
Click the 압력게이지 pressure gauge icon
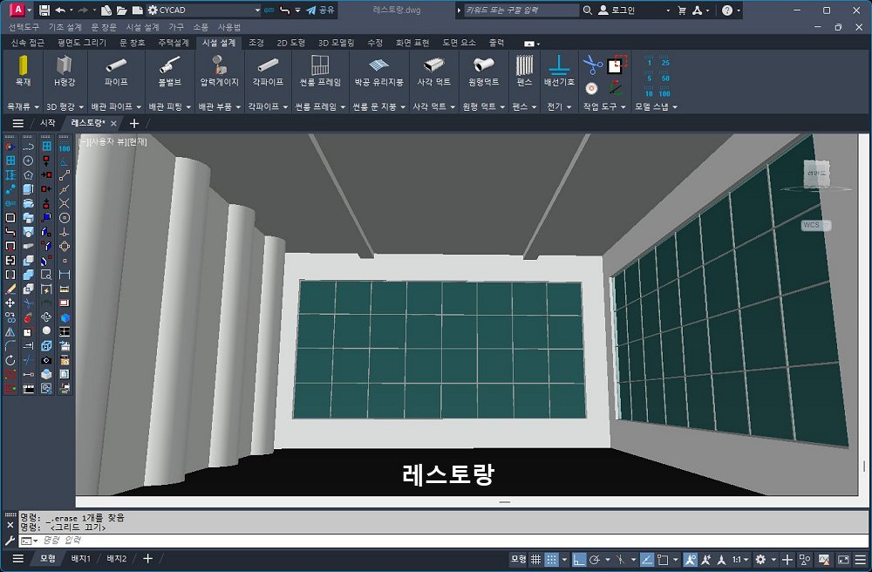pos(219,70)
